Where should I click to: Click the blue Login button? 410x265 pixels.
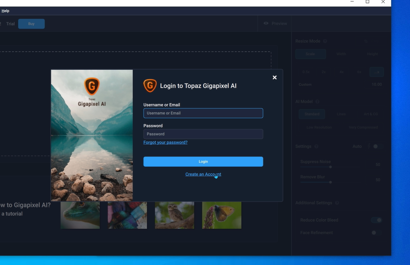pyautogui.click(x=203, y=161)
